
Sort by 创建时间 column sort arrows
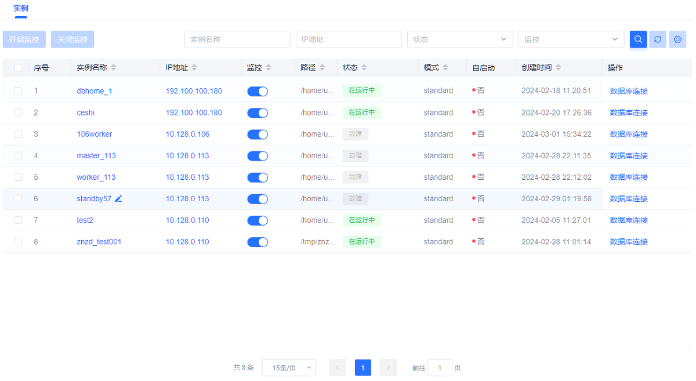(x=558, y=68)
